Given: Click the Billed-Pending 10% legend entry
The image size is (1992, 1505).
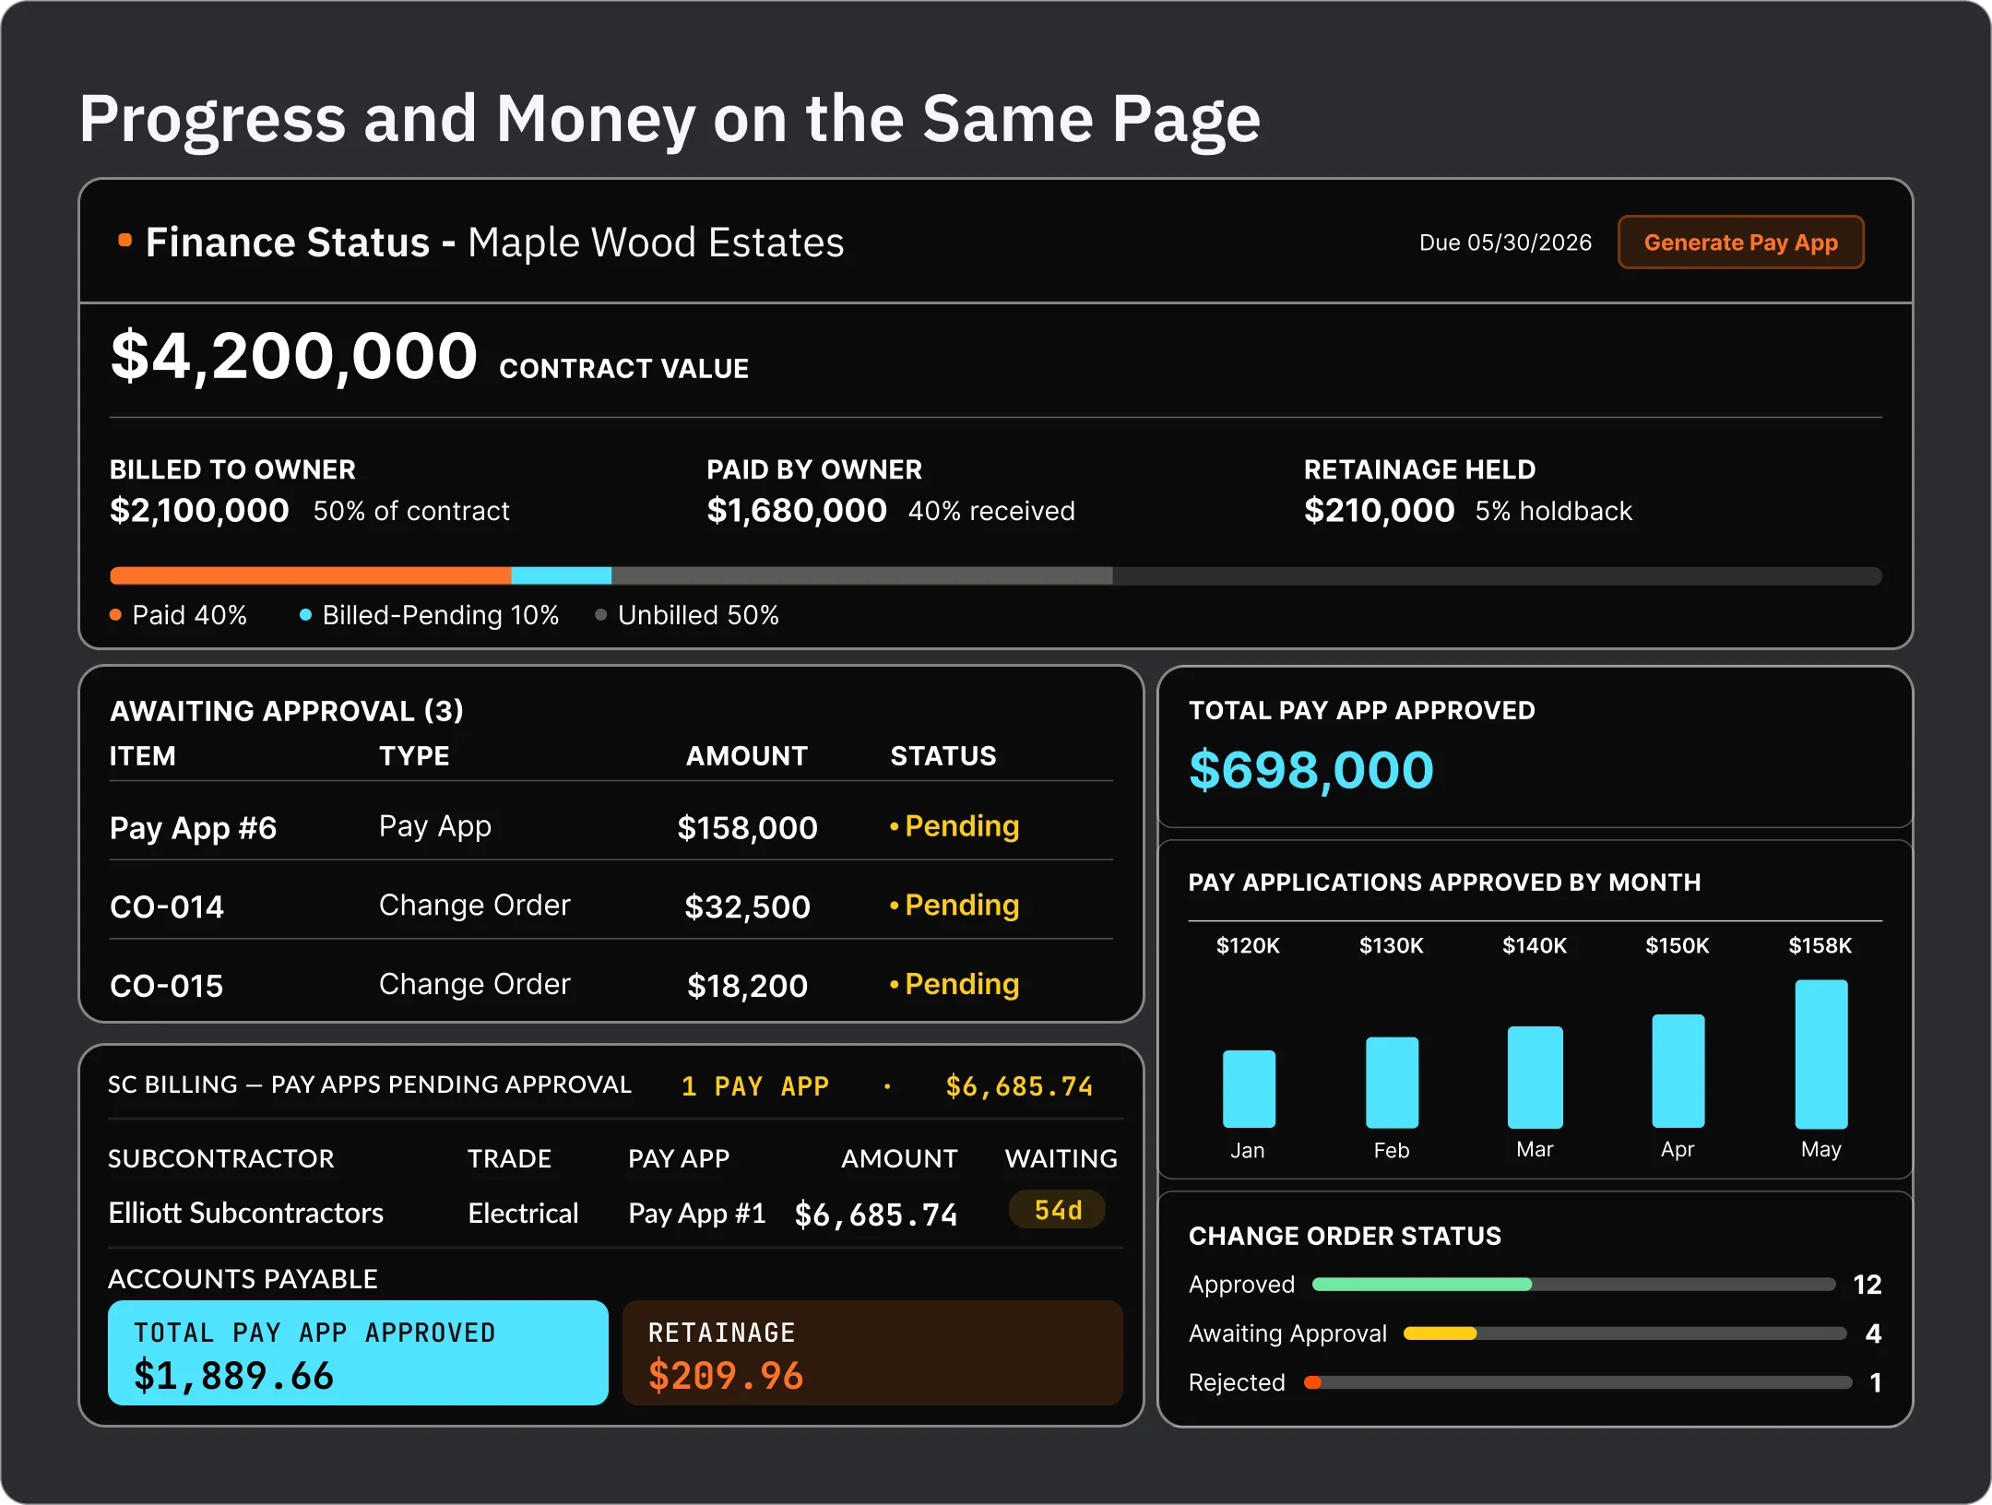Looking at the screenshot, I should (x=430, y=615).
